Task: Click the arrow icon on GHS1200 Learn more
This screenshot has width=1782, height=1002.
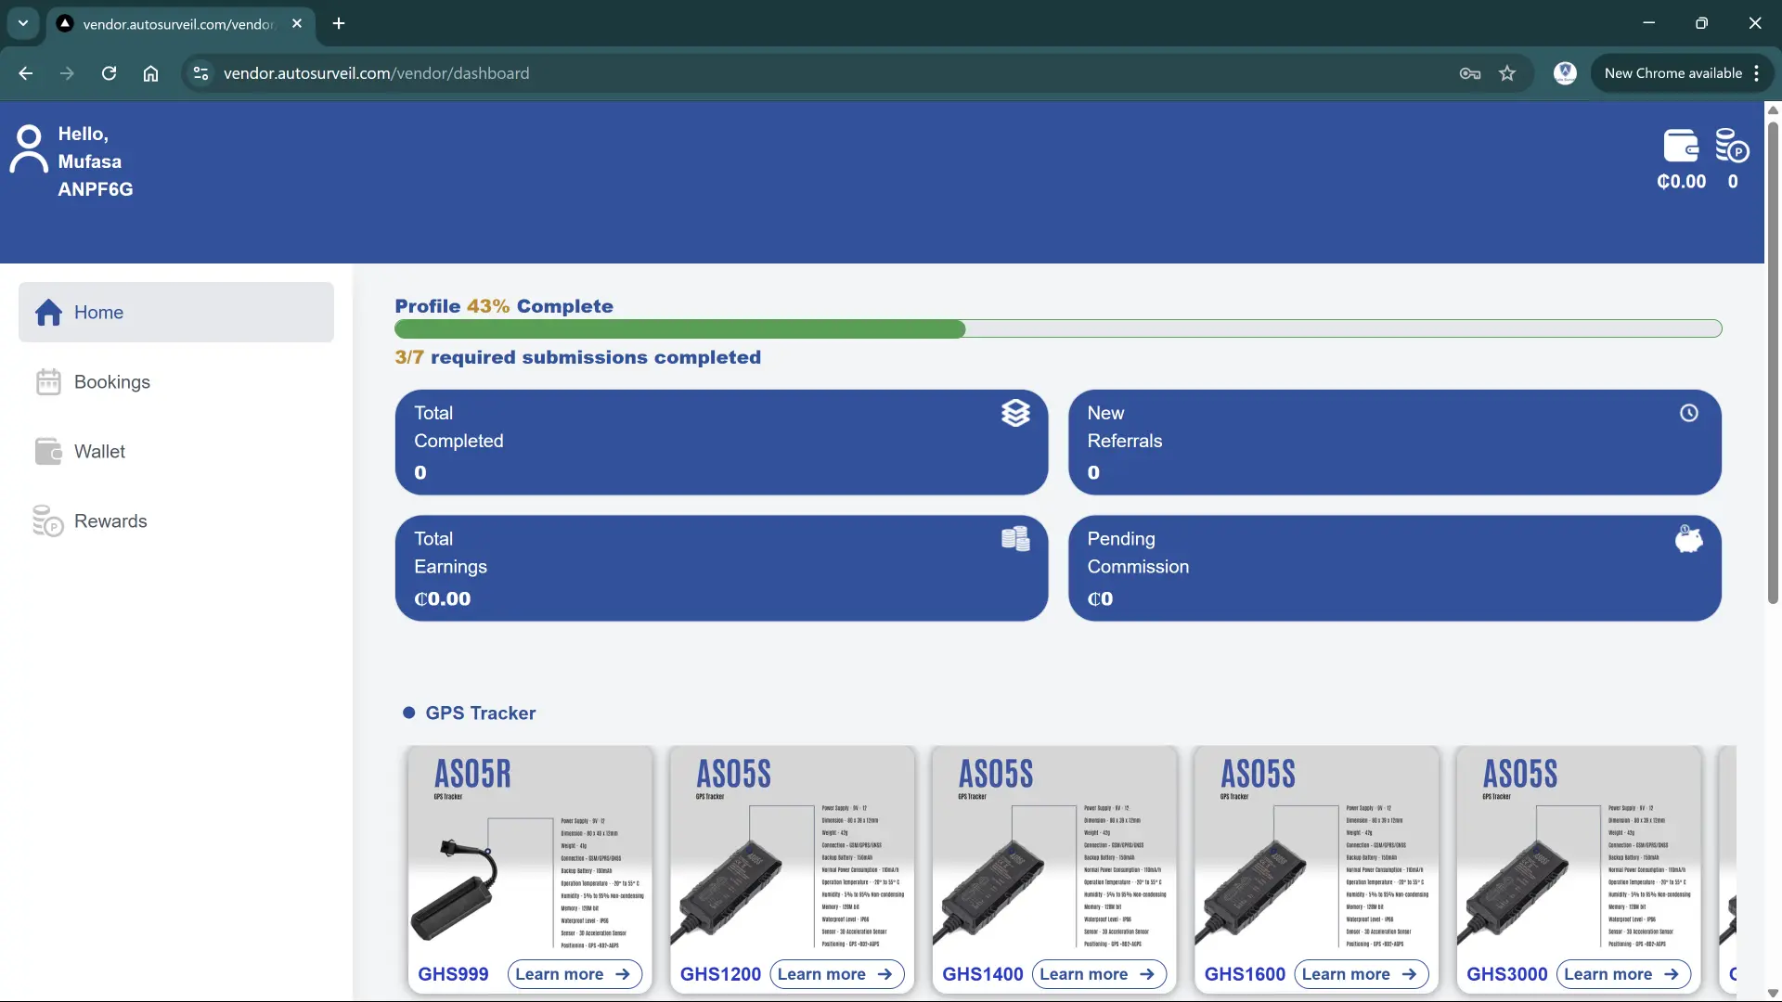Action: (885, 974)
